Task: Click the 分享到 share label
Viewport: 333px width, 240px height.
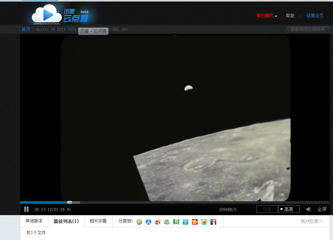Action: click(125, 221)
